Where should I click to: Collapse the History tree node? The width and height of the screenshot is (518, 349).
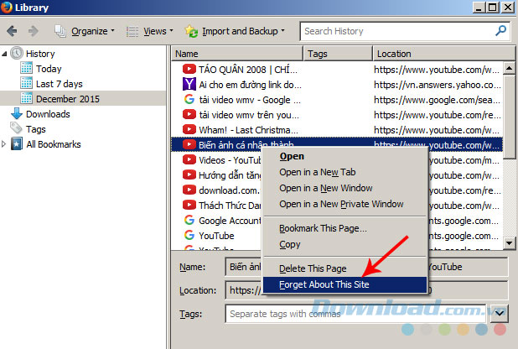pos(5,54)
